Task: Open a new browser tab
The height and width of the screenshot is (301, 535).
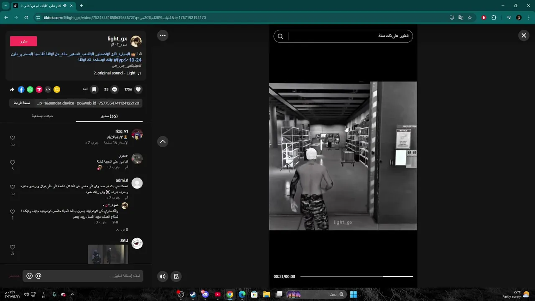Action: (x=81, y=5)
